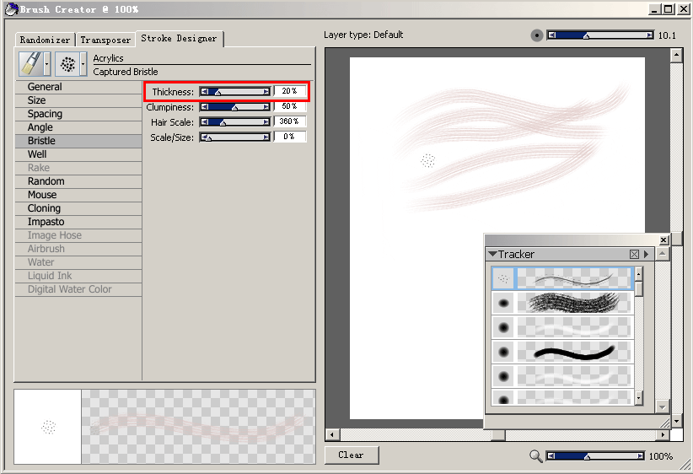Click the canvas vertical scroll up arrow
This screenshot has width=693, height=474.
pyautogui.click(x=677, y=56)
